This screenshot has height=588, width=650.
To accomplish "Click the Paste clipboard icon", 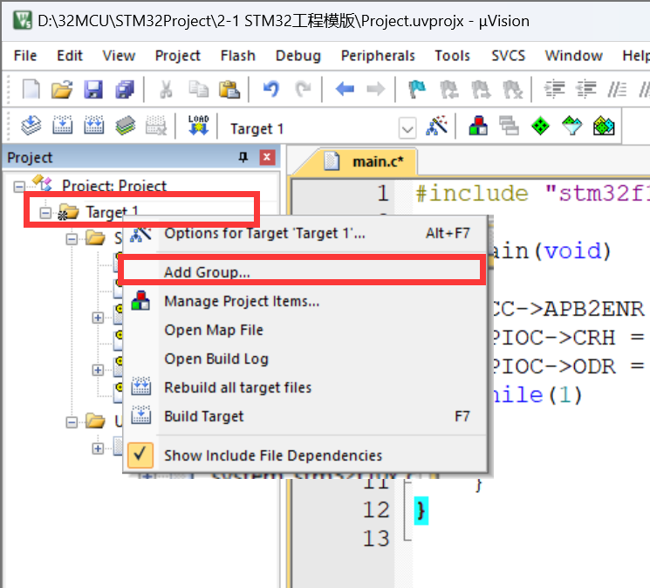I will 229,89.
